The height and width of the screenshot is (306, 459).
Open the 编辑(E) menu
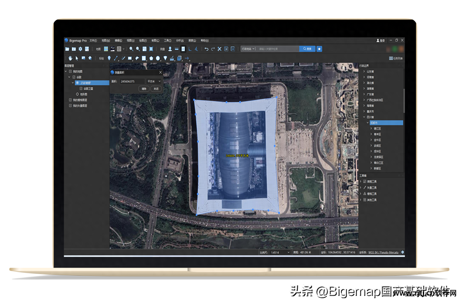118,41
